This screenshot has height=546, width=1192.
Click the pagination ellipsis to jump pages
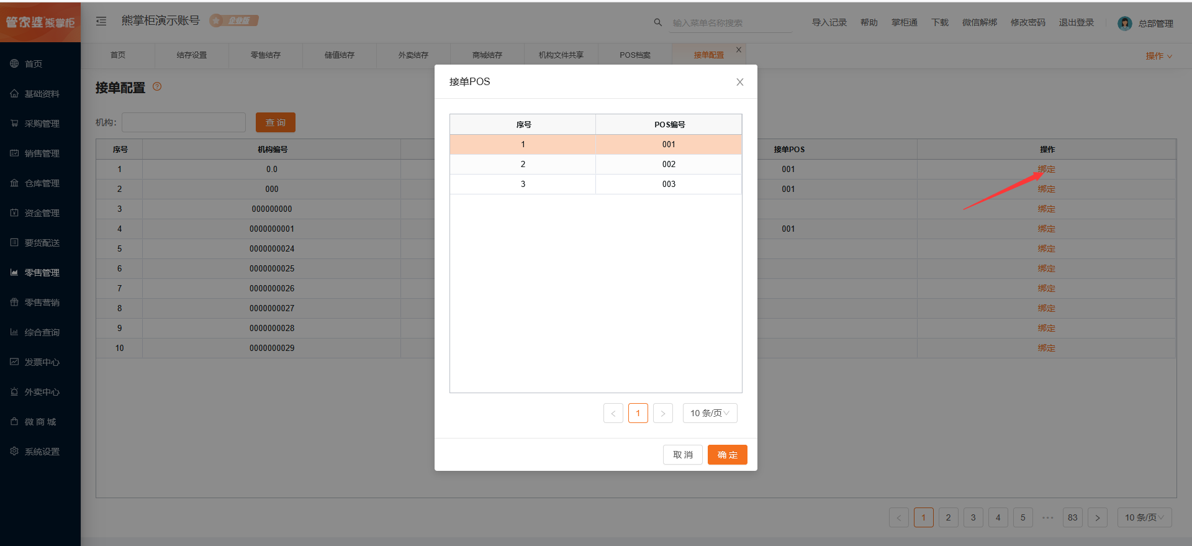[x=1047, y=517]
